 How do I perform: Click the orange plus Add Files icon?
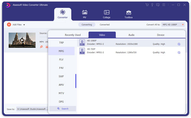point(9,25)
